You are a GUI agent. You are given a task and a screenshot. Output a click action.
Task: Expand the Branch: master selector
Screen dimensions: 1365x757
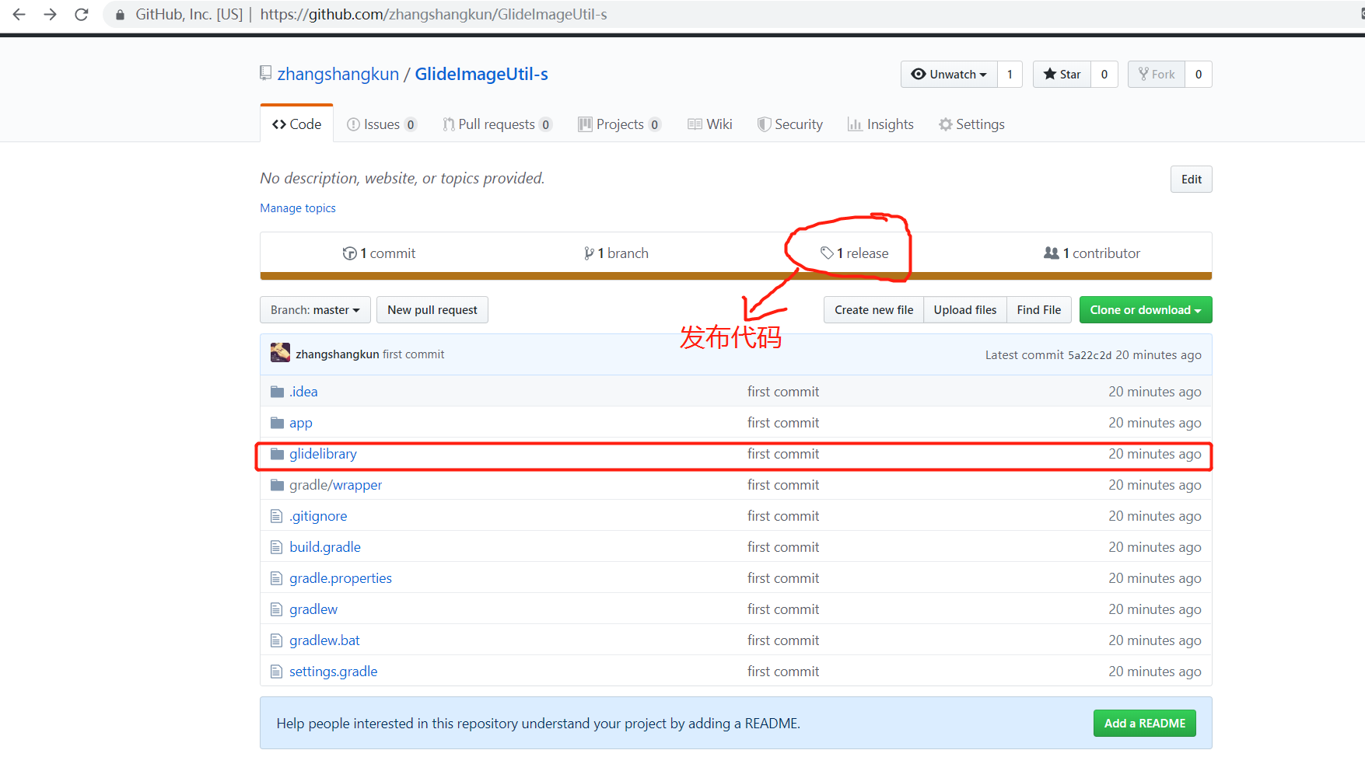click(x=314, y=309)
